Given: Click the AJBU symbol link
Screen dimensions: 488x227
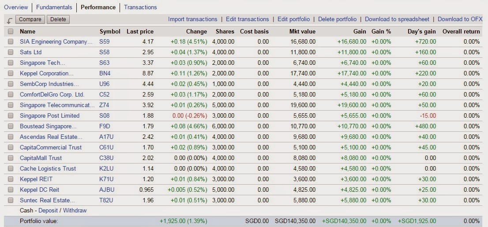Looking at the screenshot, I should tap(107, 190).
